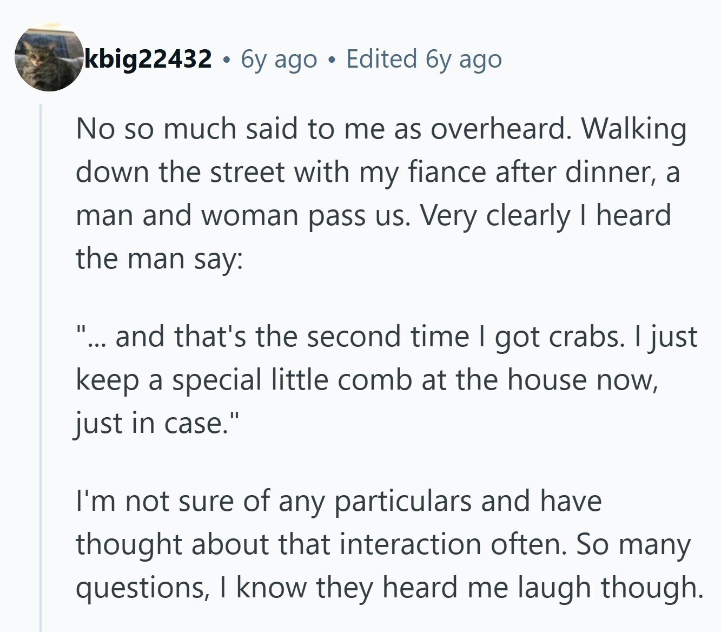Click the line 'man and woman pass us'
The height and width of the screenshot is (632, 721).
[240, 216]
